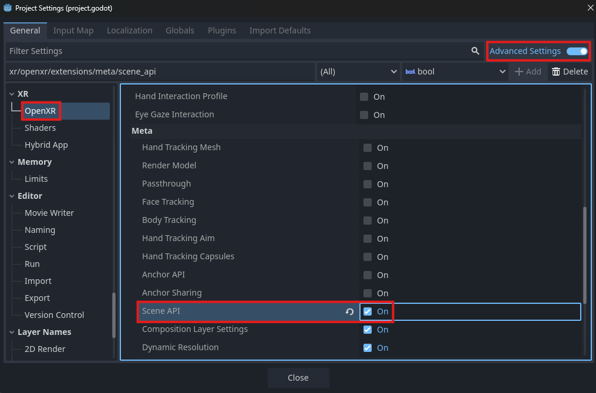Enable the Face Tracking checkbox
This screenshot has width=596, height=393.
tap(367, 202)
